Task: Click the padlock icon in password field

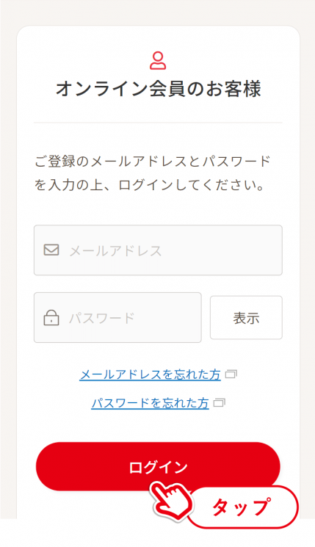Action: pyautogui.click(x=51, y=317)
